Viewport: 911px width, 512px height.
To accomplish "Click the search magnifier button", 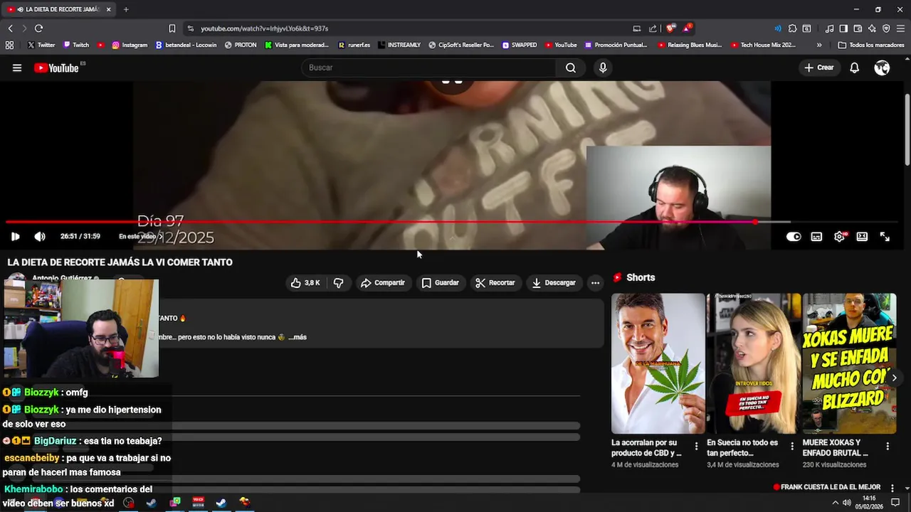I will [x=571, y=68].
